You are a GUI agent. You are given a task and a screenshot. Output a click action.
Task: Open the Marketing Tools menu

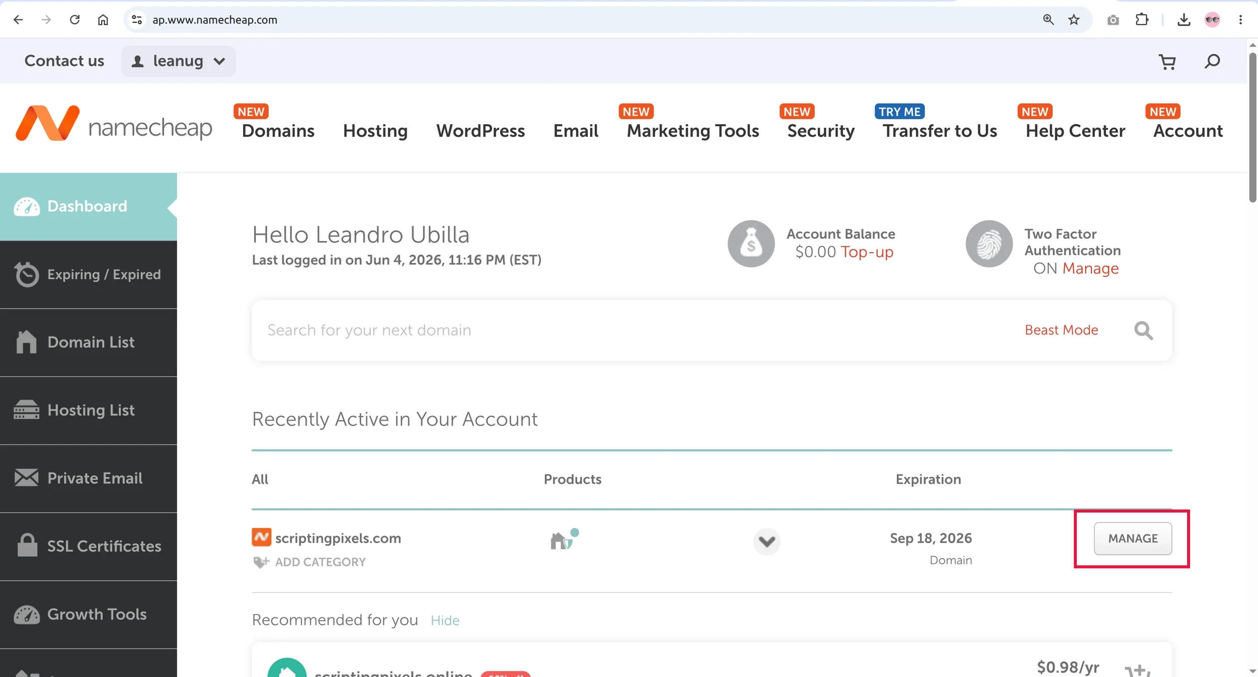click(x=693, y=131)
